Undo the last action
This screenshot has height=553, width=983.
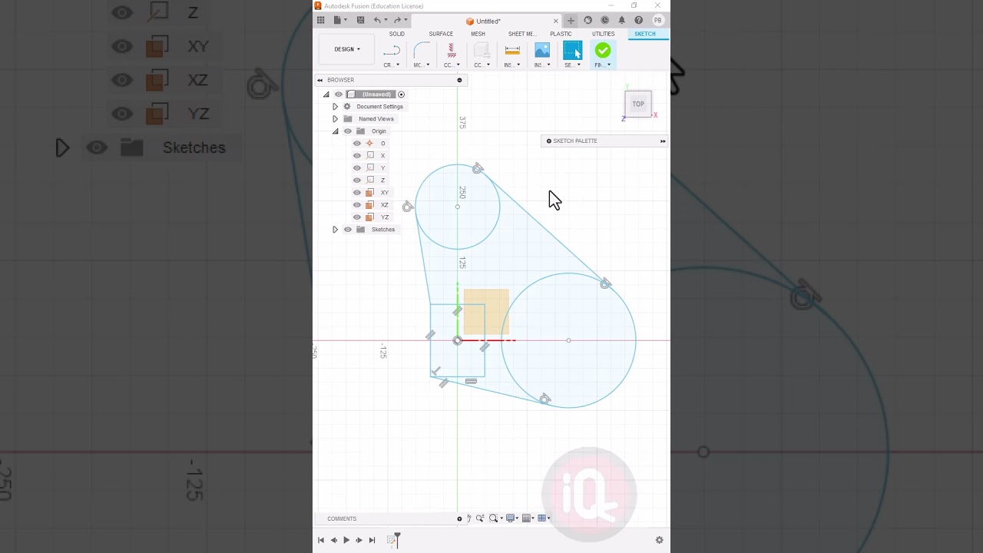point(377,20)
